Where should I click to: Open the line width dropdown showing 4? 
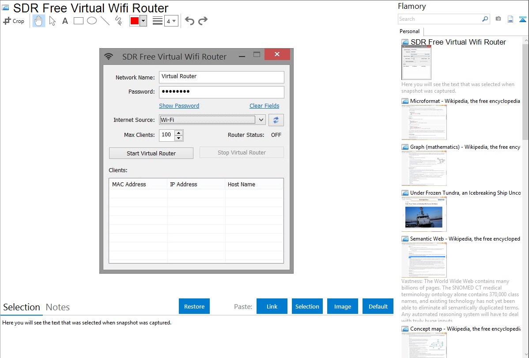[x=171, y=21]
